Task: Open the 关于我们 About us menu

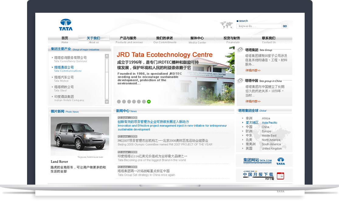Action: tap(94, 39)
